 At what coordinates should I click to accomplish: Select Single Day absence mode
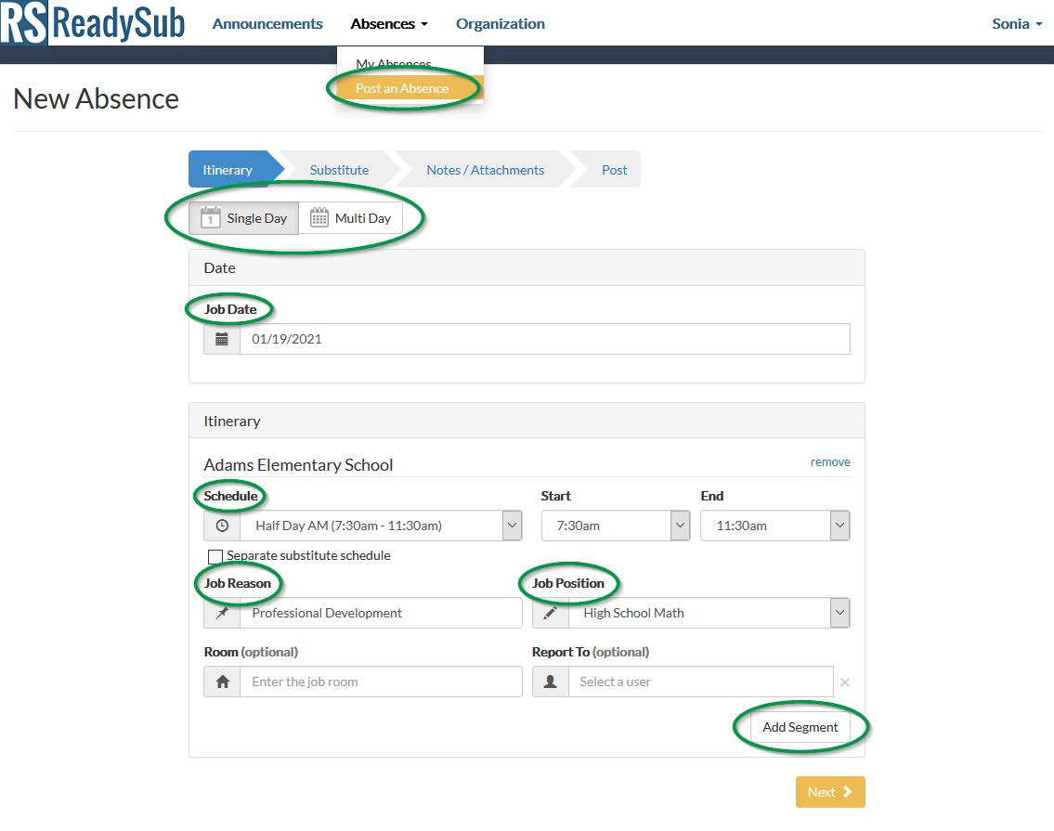(x=243, y=217)
